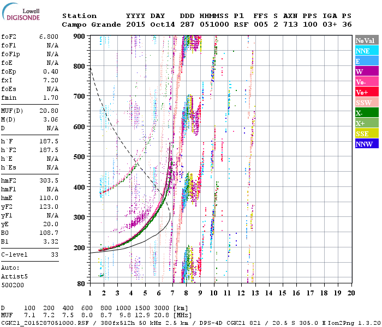Screen dimensions: 382x327
Task: Click the h`F value 187.5
Action: tap(49, 141)
